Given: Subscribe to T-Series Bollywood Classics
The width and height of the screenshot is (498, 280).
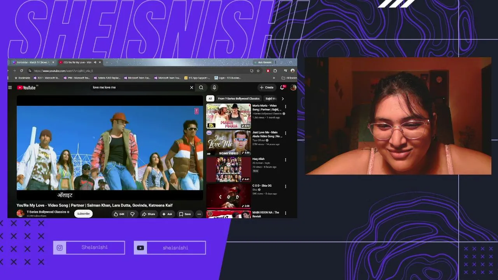Looking at the screenshot, I should 83,213.
